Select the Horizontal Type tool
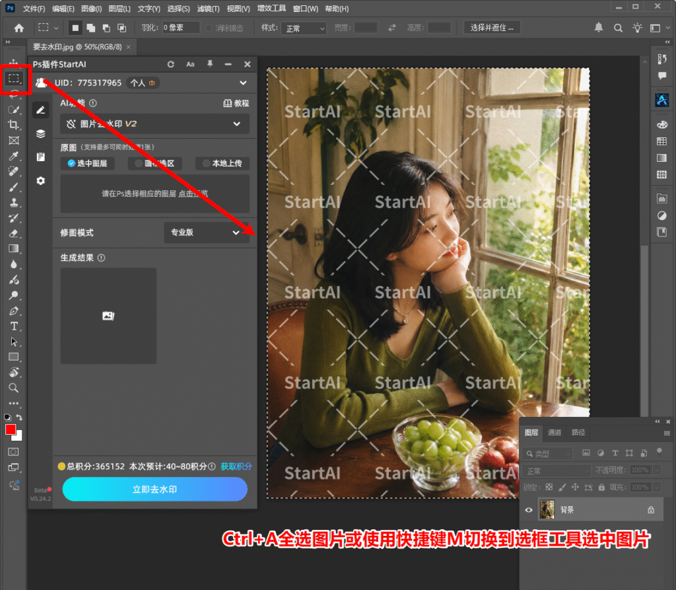 (14, 326)
